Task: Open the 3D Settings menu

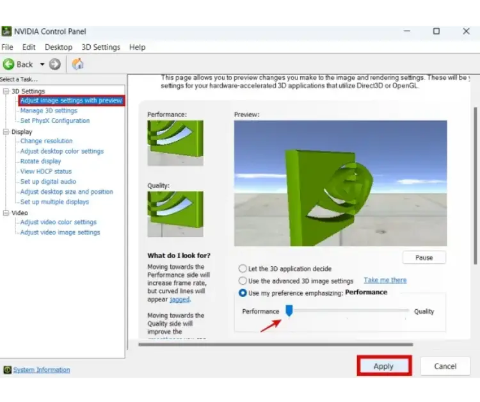Action: [100, 47]
